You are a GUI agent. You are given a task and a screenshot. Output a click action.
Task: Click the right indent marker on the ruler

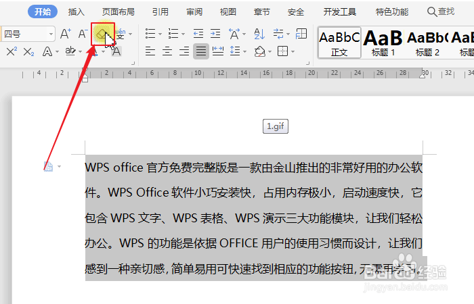point(423,76)
